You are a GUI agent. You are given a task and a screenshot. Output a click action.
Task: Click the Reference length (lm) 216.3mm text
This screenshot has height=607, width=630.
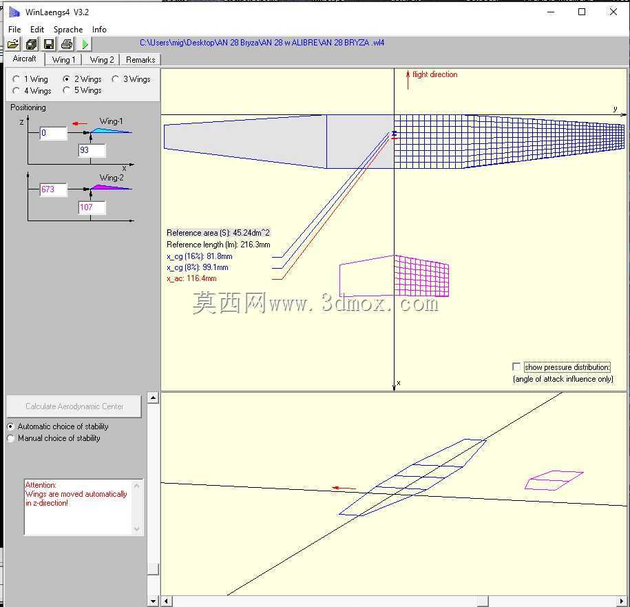tap(218, 245)
